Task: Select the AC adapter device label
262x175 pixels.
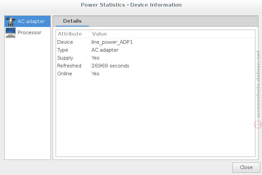Action: click(x=31, y=21)
